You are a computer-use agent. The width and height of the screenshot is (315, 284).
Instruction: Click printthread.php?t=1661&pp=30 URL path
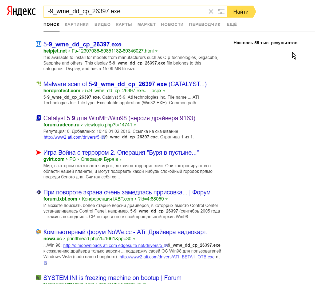(99, 239)
